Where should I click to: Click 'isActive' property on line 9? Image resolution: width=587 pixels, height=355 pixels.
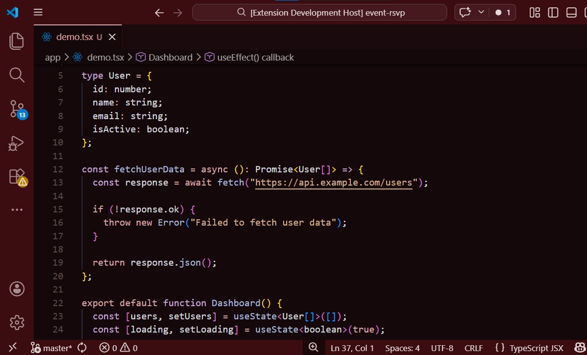click(x=114, y=129)
